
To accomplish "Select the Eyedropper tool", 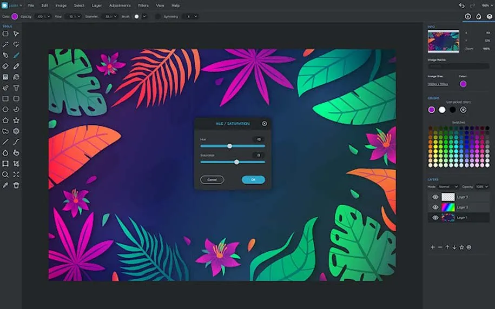I will click(5, 185).
